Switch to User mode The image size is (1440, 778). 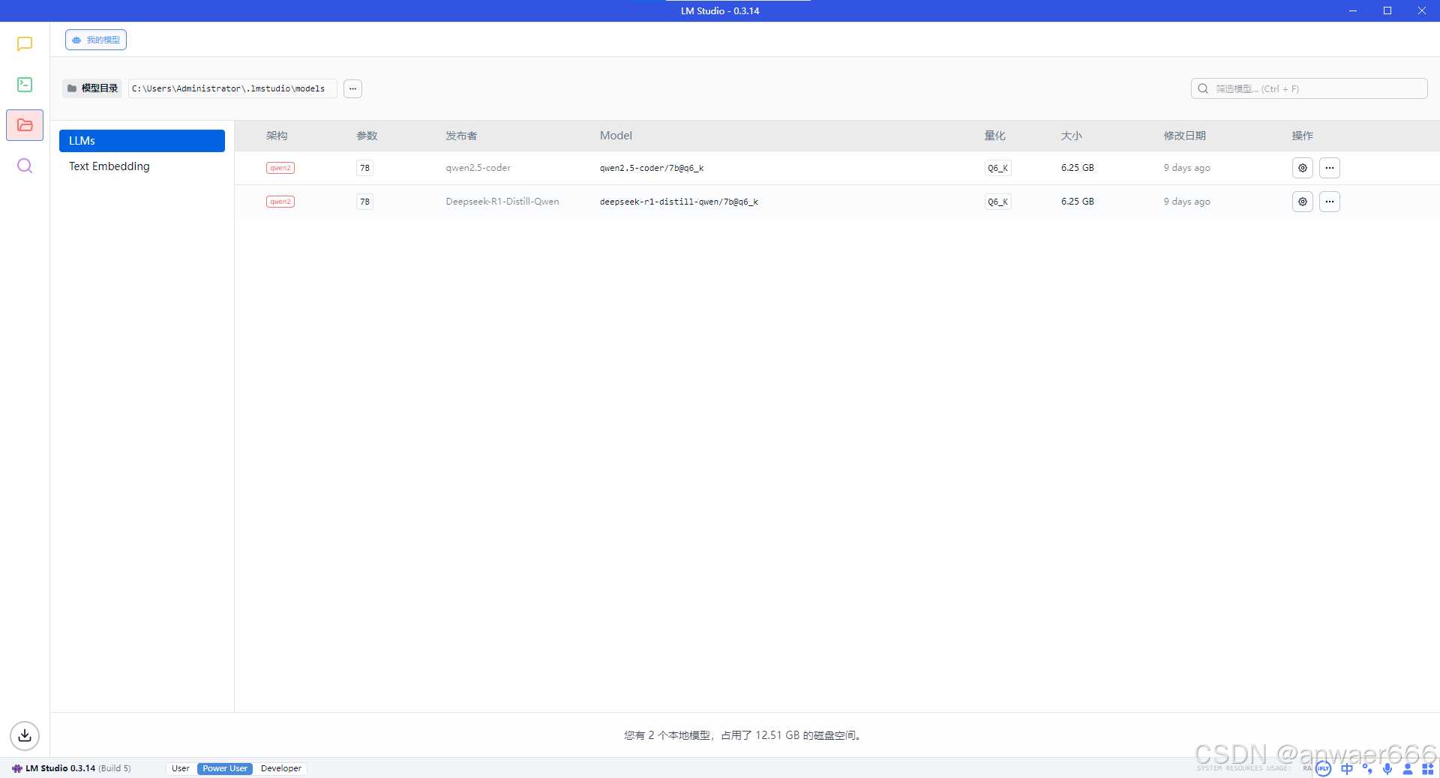click(181, 768)
